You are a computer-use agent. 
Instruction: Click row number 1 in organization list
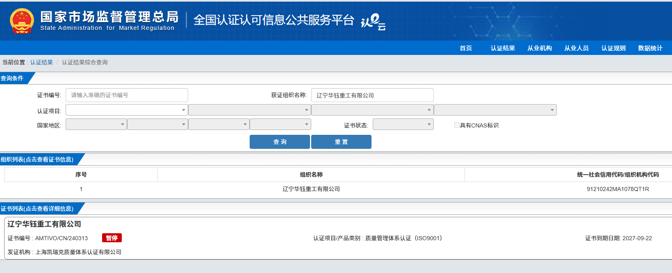pyautogui.click(x=81, y=189)
